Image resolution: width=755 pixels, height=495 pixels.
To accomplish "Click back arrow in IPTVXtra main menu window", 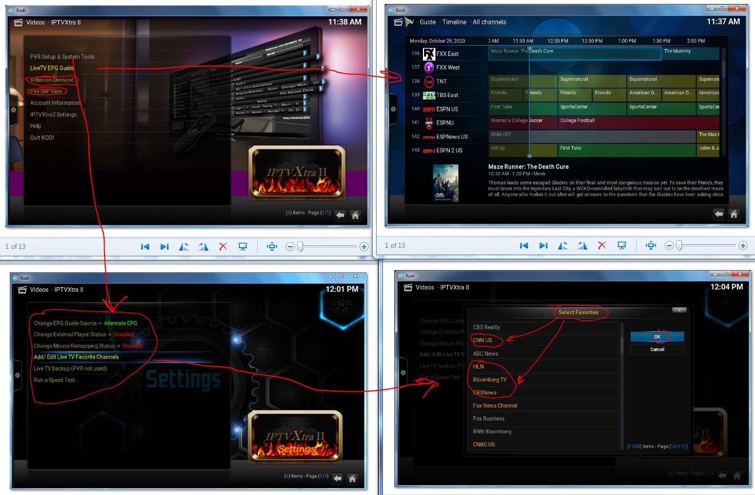I will (340, 215).
